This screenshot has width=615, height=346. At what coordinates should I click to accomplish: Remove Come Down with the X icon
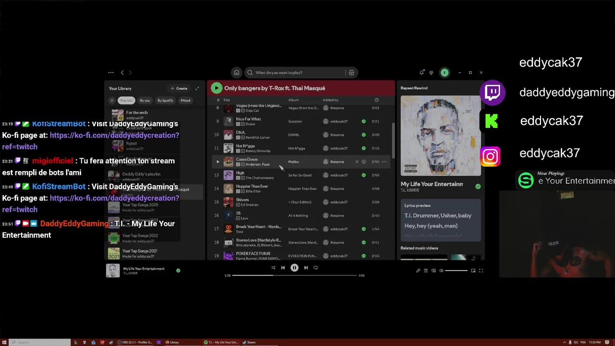tap(357, 162)
